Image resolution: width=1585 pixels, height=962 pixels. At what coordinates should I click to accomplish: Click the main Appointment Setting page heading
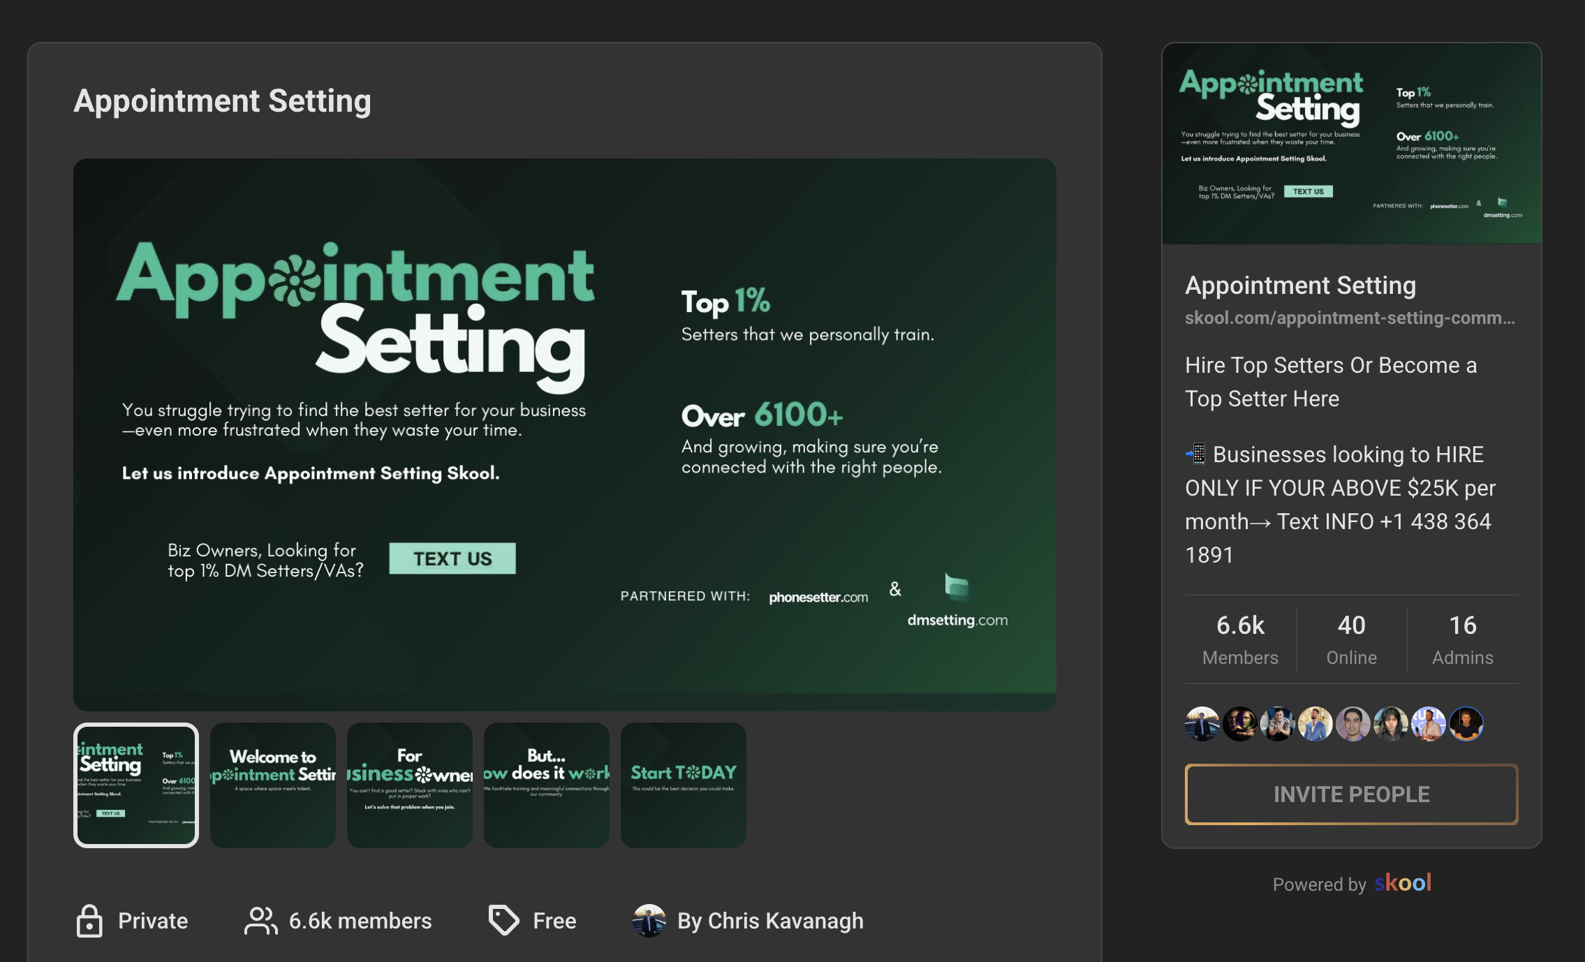[223, 101]
